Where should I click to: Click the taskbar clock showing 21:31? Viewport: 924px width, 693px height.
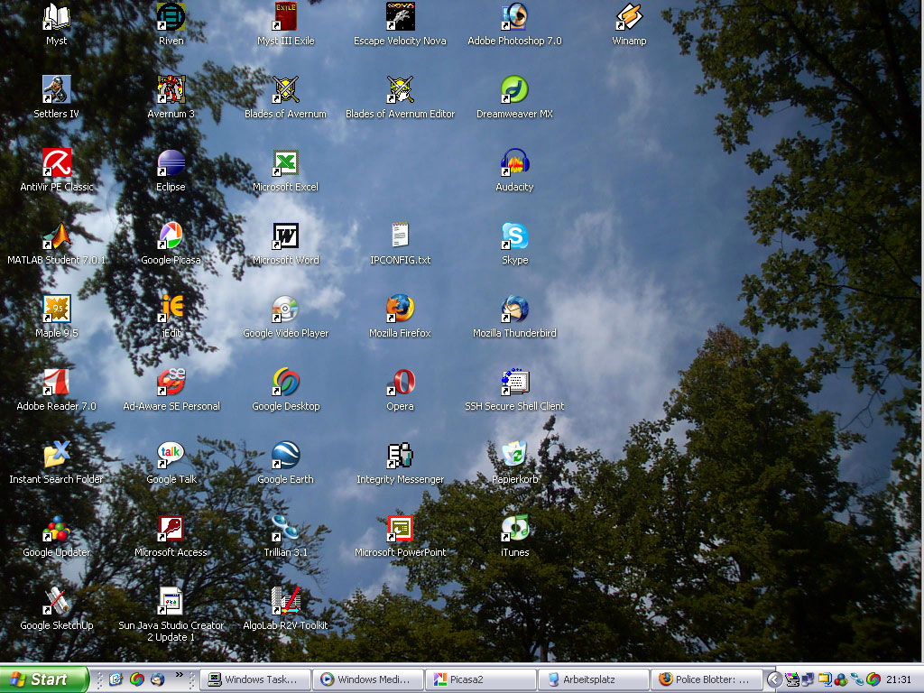[898, 680]
